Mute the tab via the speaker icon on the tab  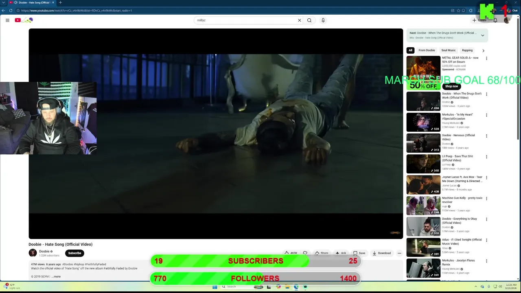coord(15,2)
